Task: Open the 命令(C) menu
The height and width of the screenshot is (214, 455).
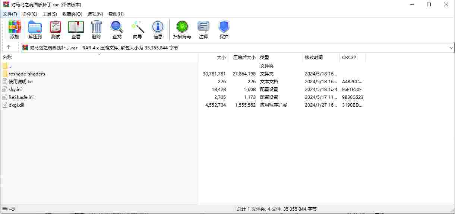Action: point(30,14)
